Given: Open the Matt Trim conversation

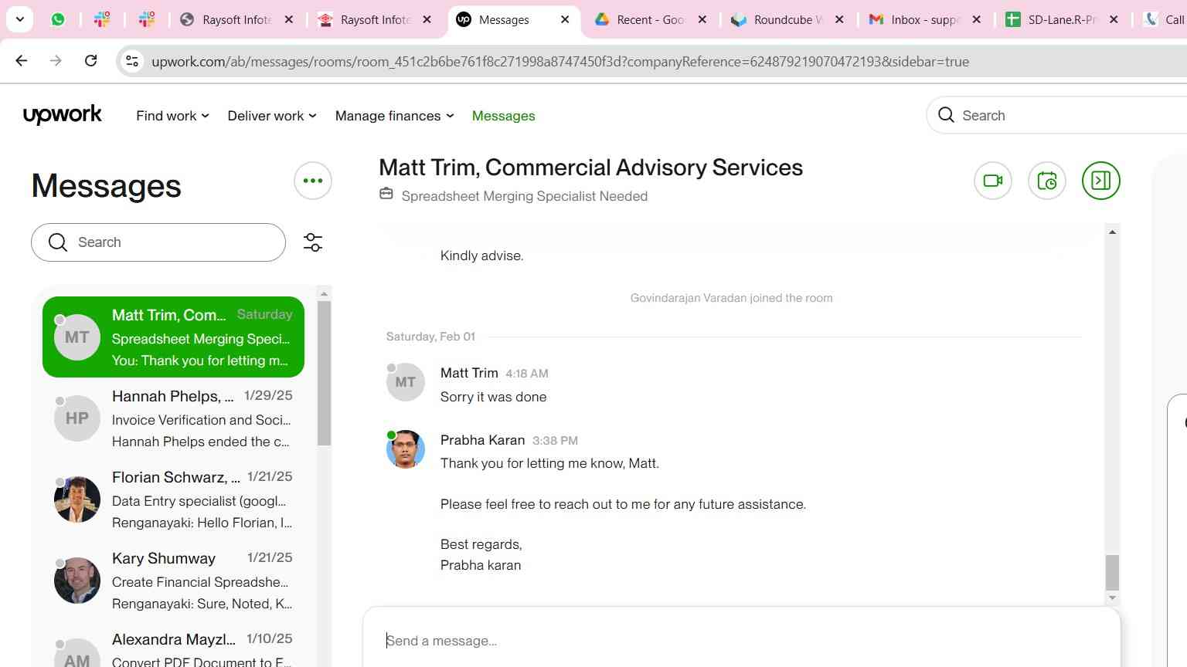Looking at the screenshot, I should [173, 337].
